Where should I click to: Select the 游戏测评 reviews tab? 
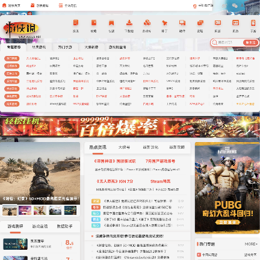(15, 226)
